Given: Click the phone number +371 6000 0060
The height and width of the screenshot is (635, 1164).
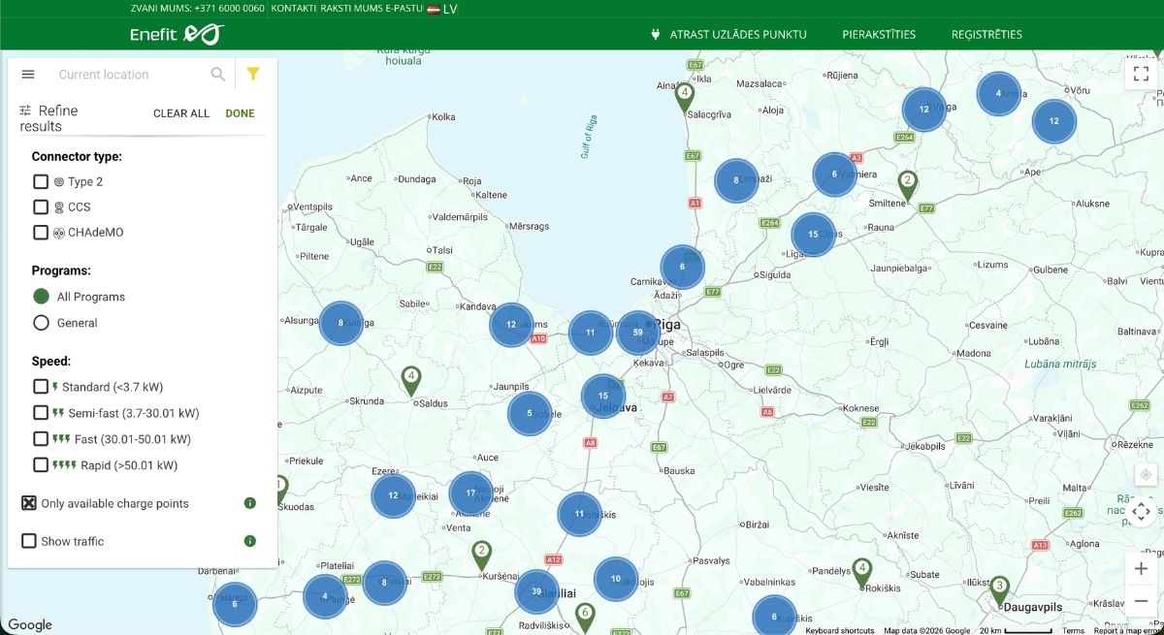Looking at the screenshot, I should pyautogui.click(x=229, y=9).
